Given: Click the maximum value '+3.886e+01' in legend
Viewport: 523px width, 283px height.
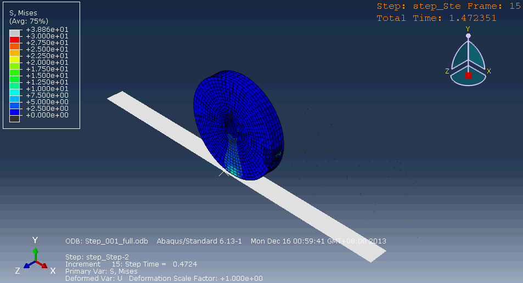Looking at the screenshot, I should coord(47,30).
